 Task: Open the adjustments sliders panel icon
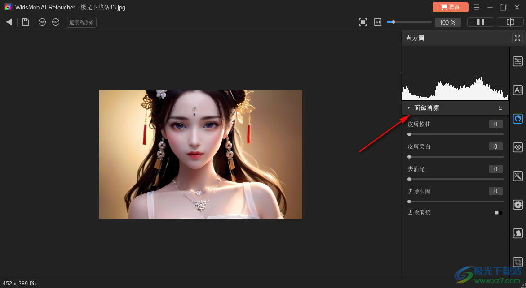point(518,61)
